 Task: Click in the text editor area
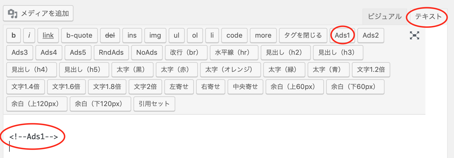pos(214,136)
